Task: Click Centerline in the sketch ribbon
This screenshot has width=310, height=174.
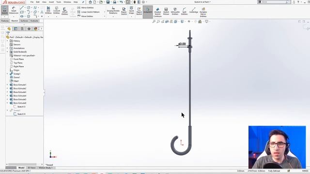Action: pos(194,10)
